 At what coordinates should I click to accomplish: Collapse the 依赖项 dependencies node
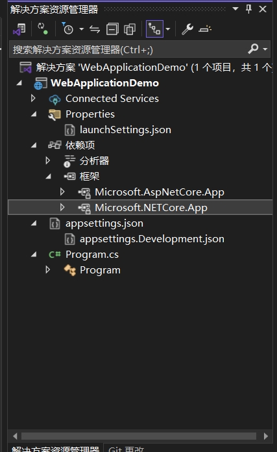click(x=34, y=145)
